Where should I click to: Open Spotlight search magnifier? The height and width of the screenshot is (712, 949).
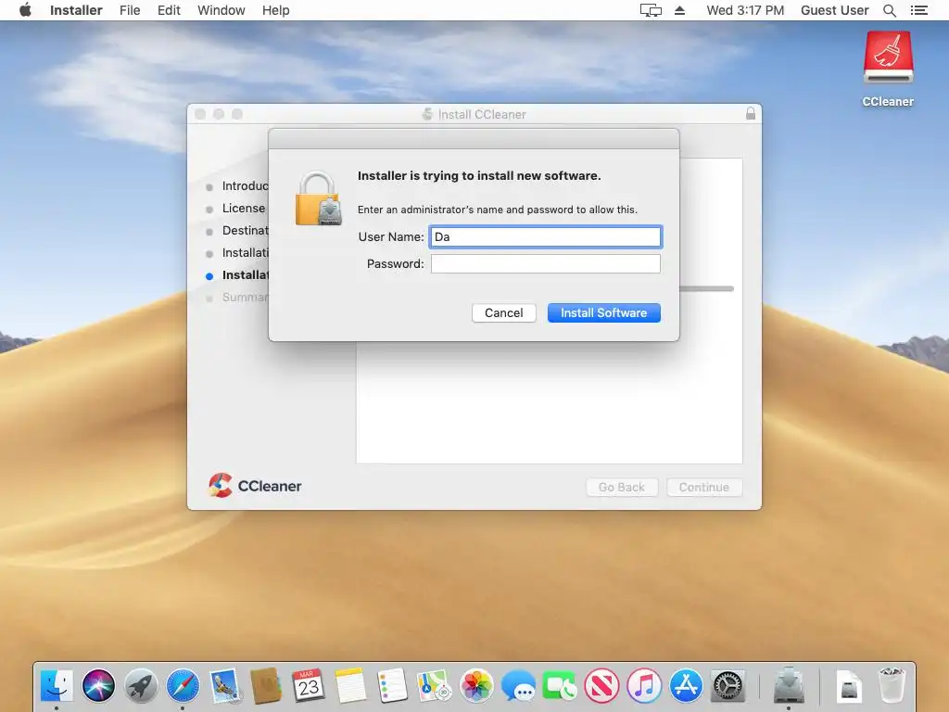pyautogui.click(x=889, y=10)
